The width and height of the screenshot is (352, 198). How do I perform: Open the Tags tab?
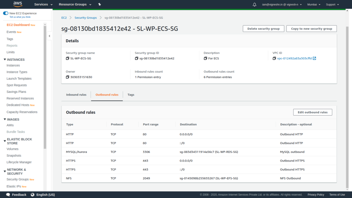click(x=131, y=95)
